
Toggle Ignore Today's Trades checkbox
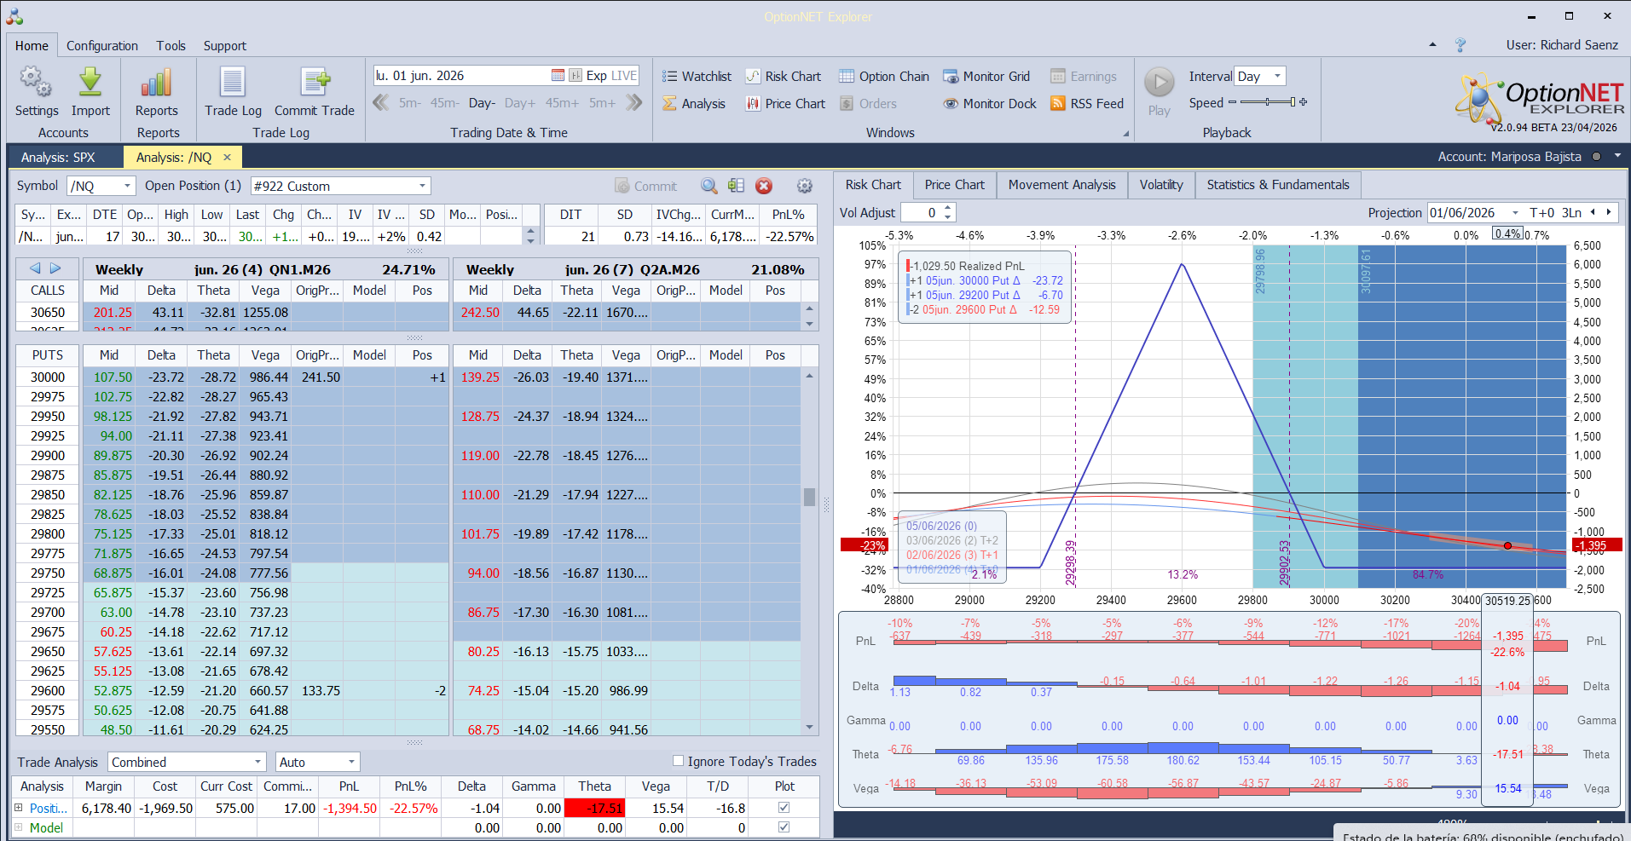pyautogui.click(x=679, y=761)
